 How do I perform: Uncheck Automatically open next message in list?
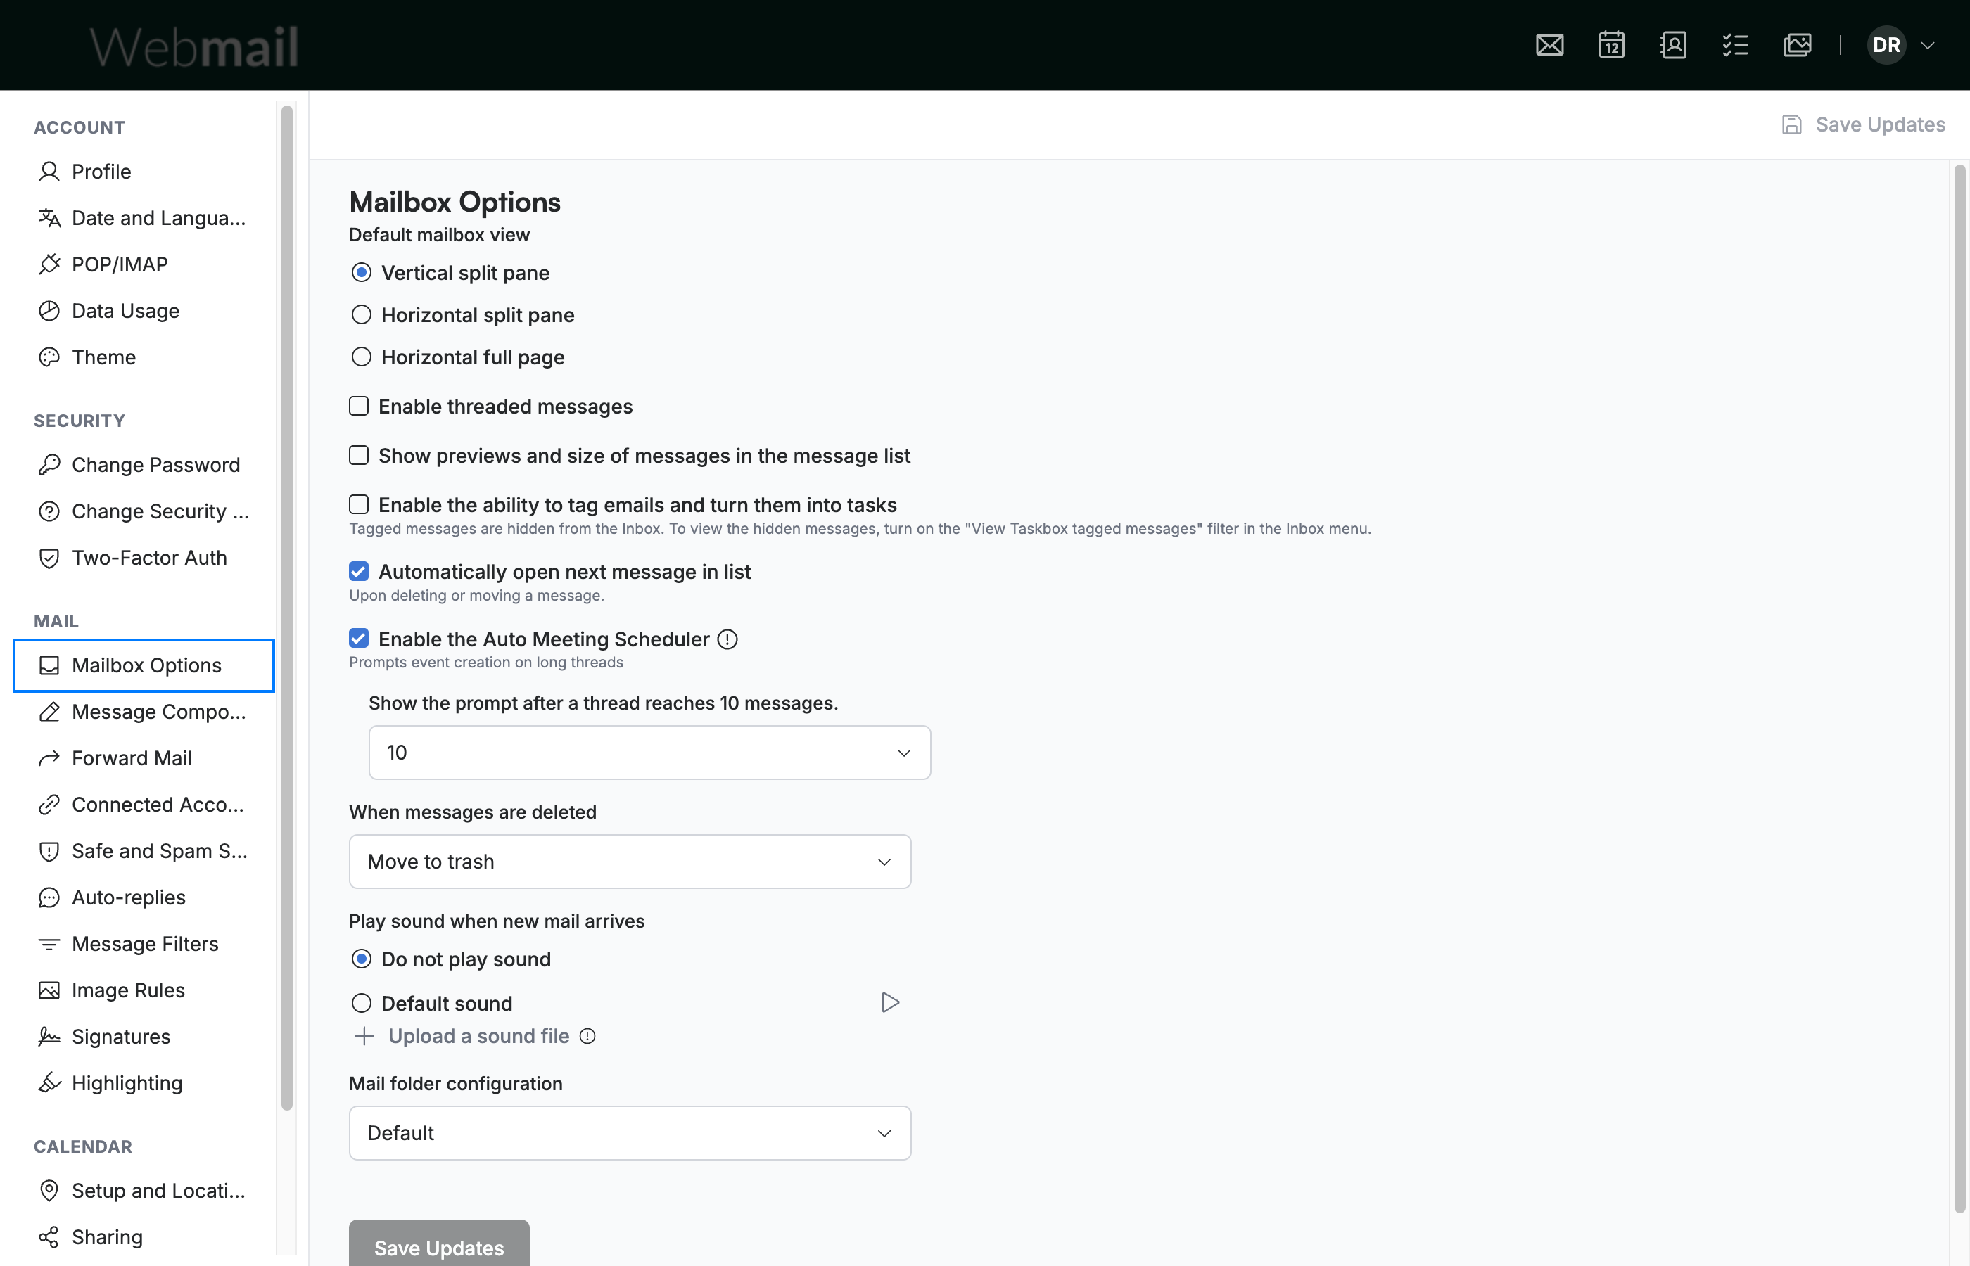coord(359,571)
